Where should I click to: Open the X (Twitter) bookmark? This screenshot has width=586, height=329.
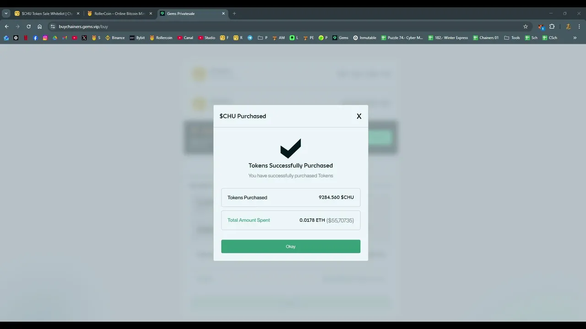coord(84,38)
